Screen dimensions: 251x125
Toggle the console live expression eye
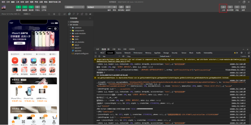(123, 56)
